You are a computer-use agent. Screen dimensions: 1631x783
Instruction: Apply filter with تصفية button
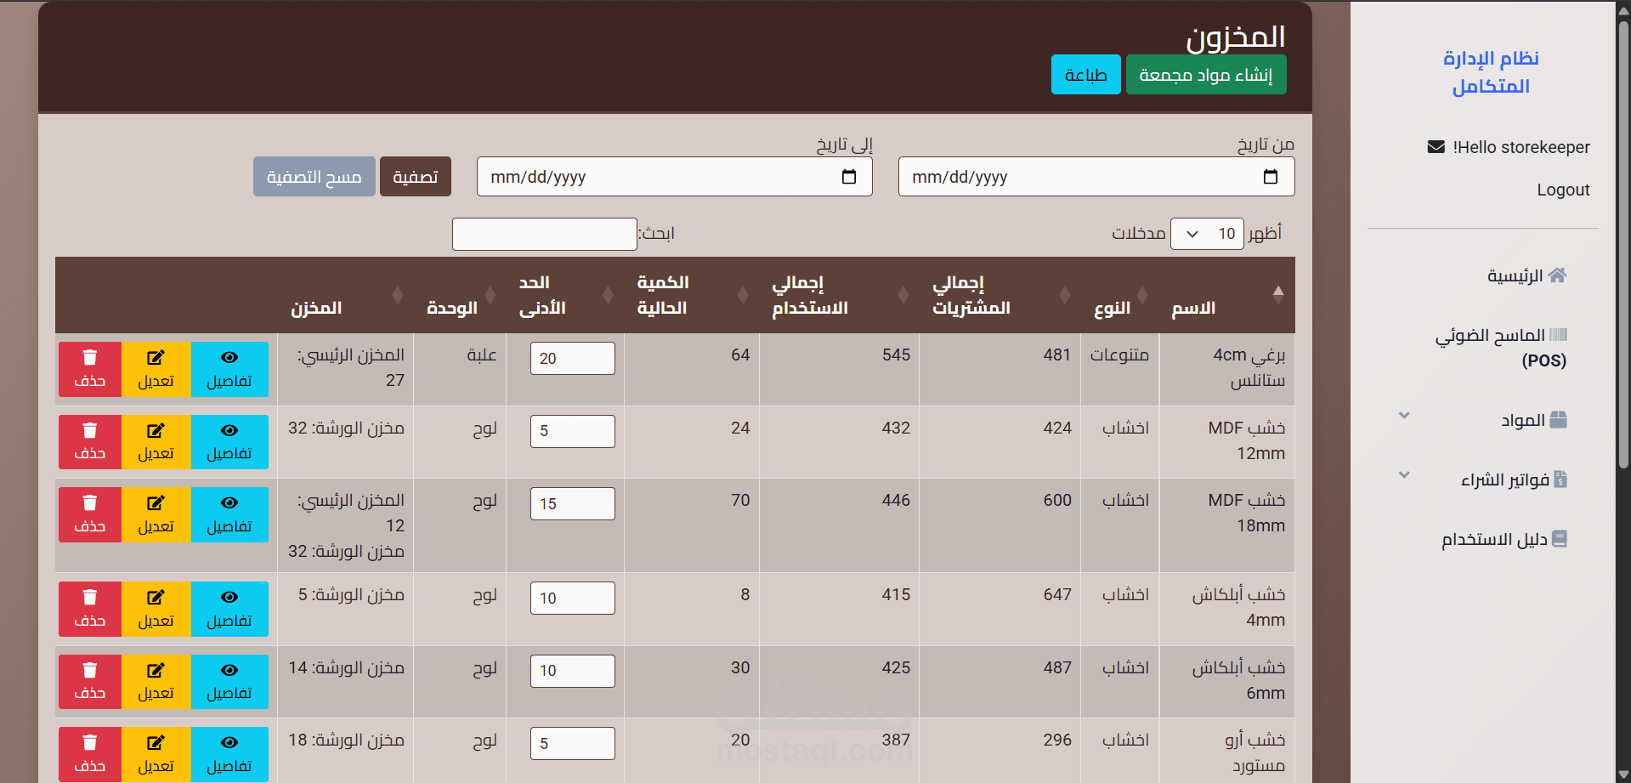416,177
